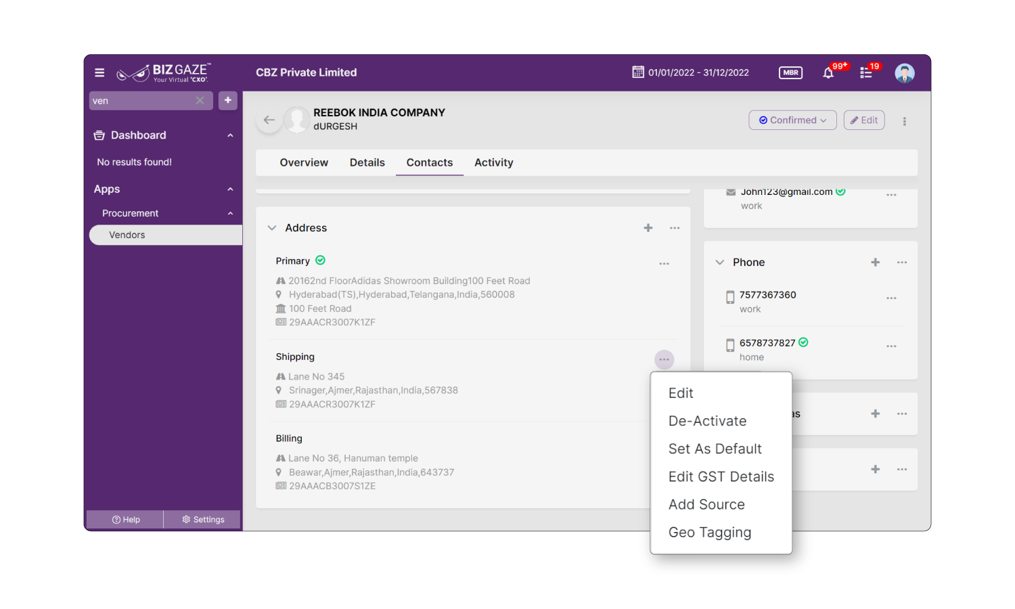Click the date range 01/01/2022 - 31/12/2022
1015x609 pixels.
(698, 72)
